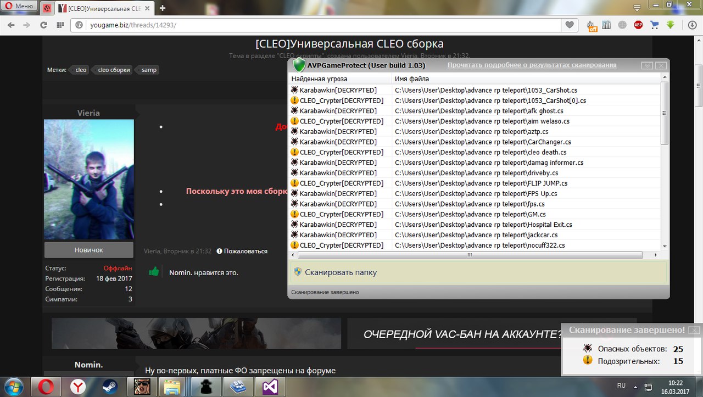
Task: Select the aztp.cs row
Action: coord(475,132)
